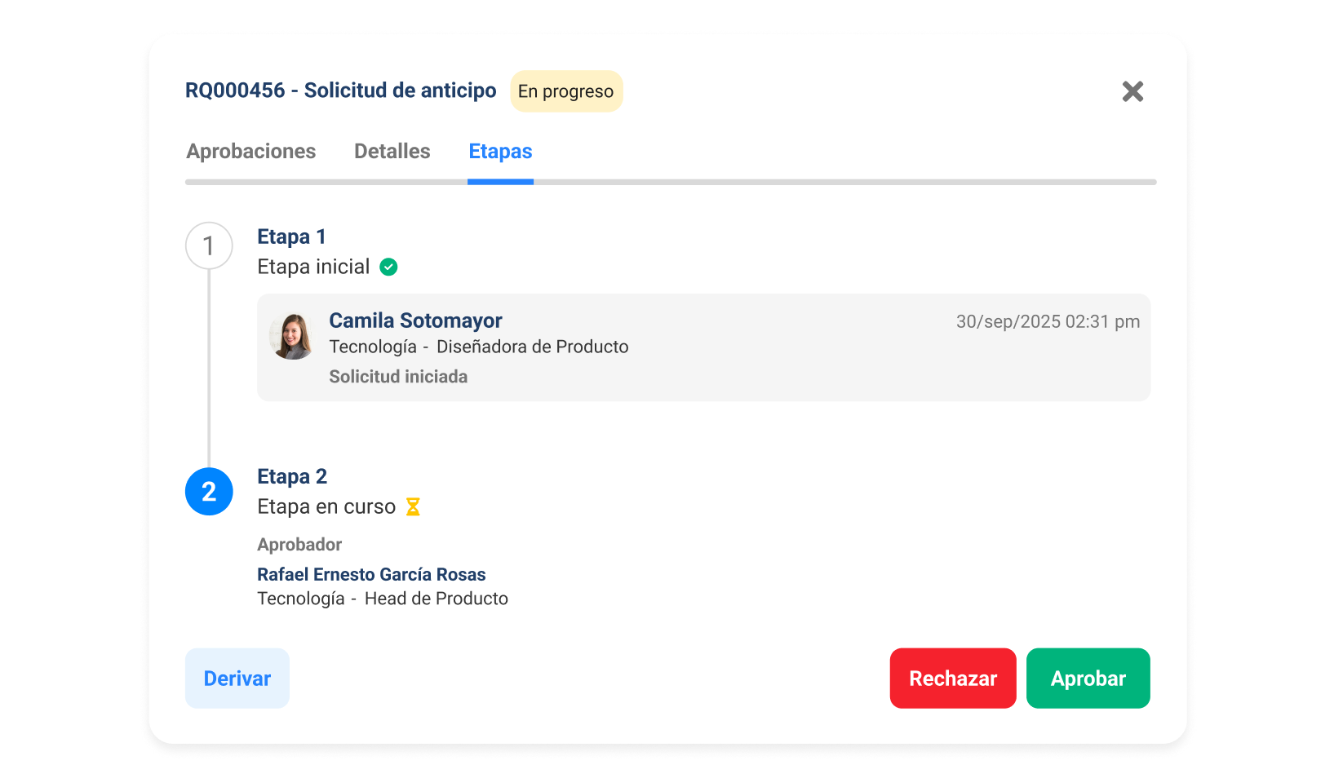The width and height of the screenshot is (1334, 778).
Task: Click the Solicitud iniciada status text
Action: click(x=398, y=377)
